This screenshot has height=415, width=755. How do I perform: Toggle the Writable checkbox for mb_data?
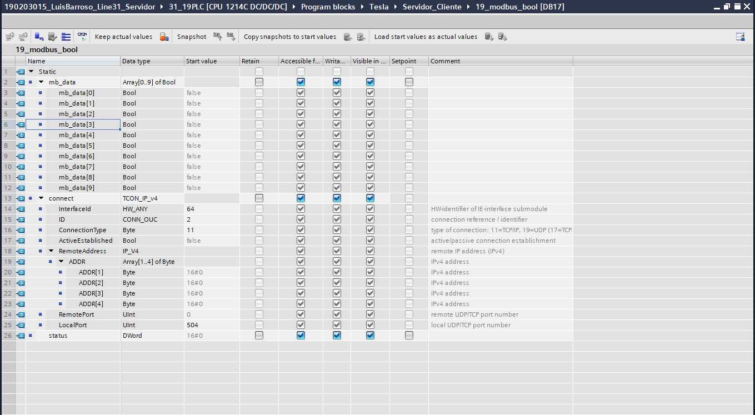coord(337,82)
